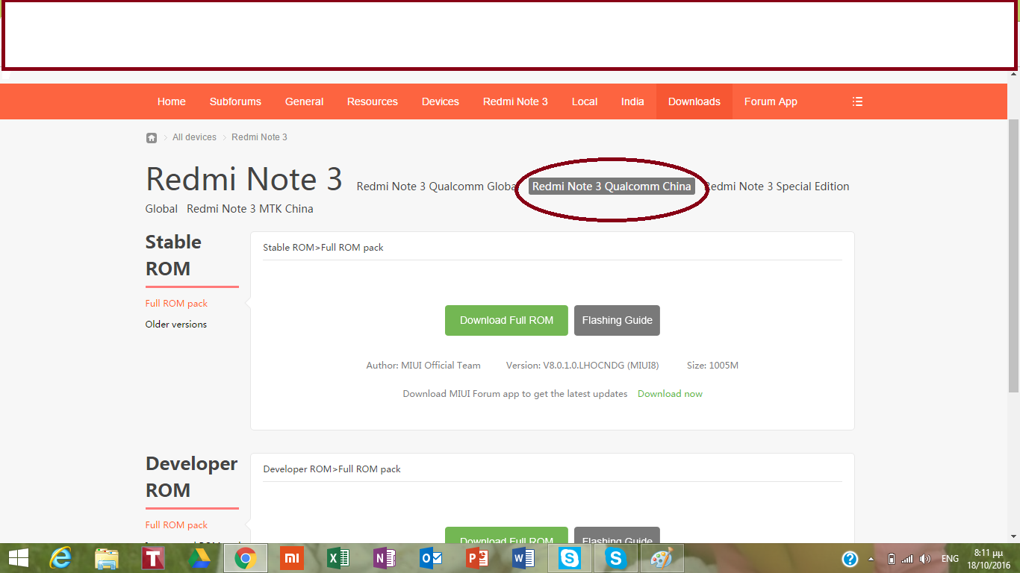Screen dimensions: 1020x573
Task: Launch Google Drive from the taskbar
Action: (199, 558)
